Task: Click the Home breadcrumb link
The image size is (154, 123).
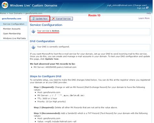Action: [x=3, y=13]
